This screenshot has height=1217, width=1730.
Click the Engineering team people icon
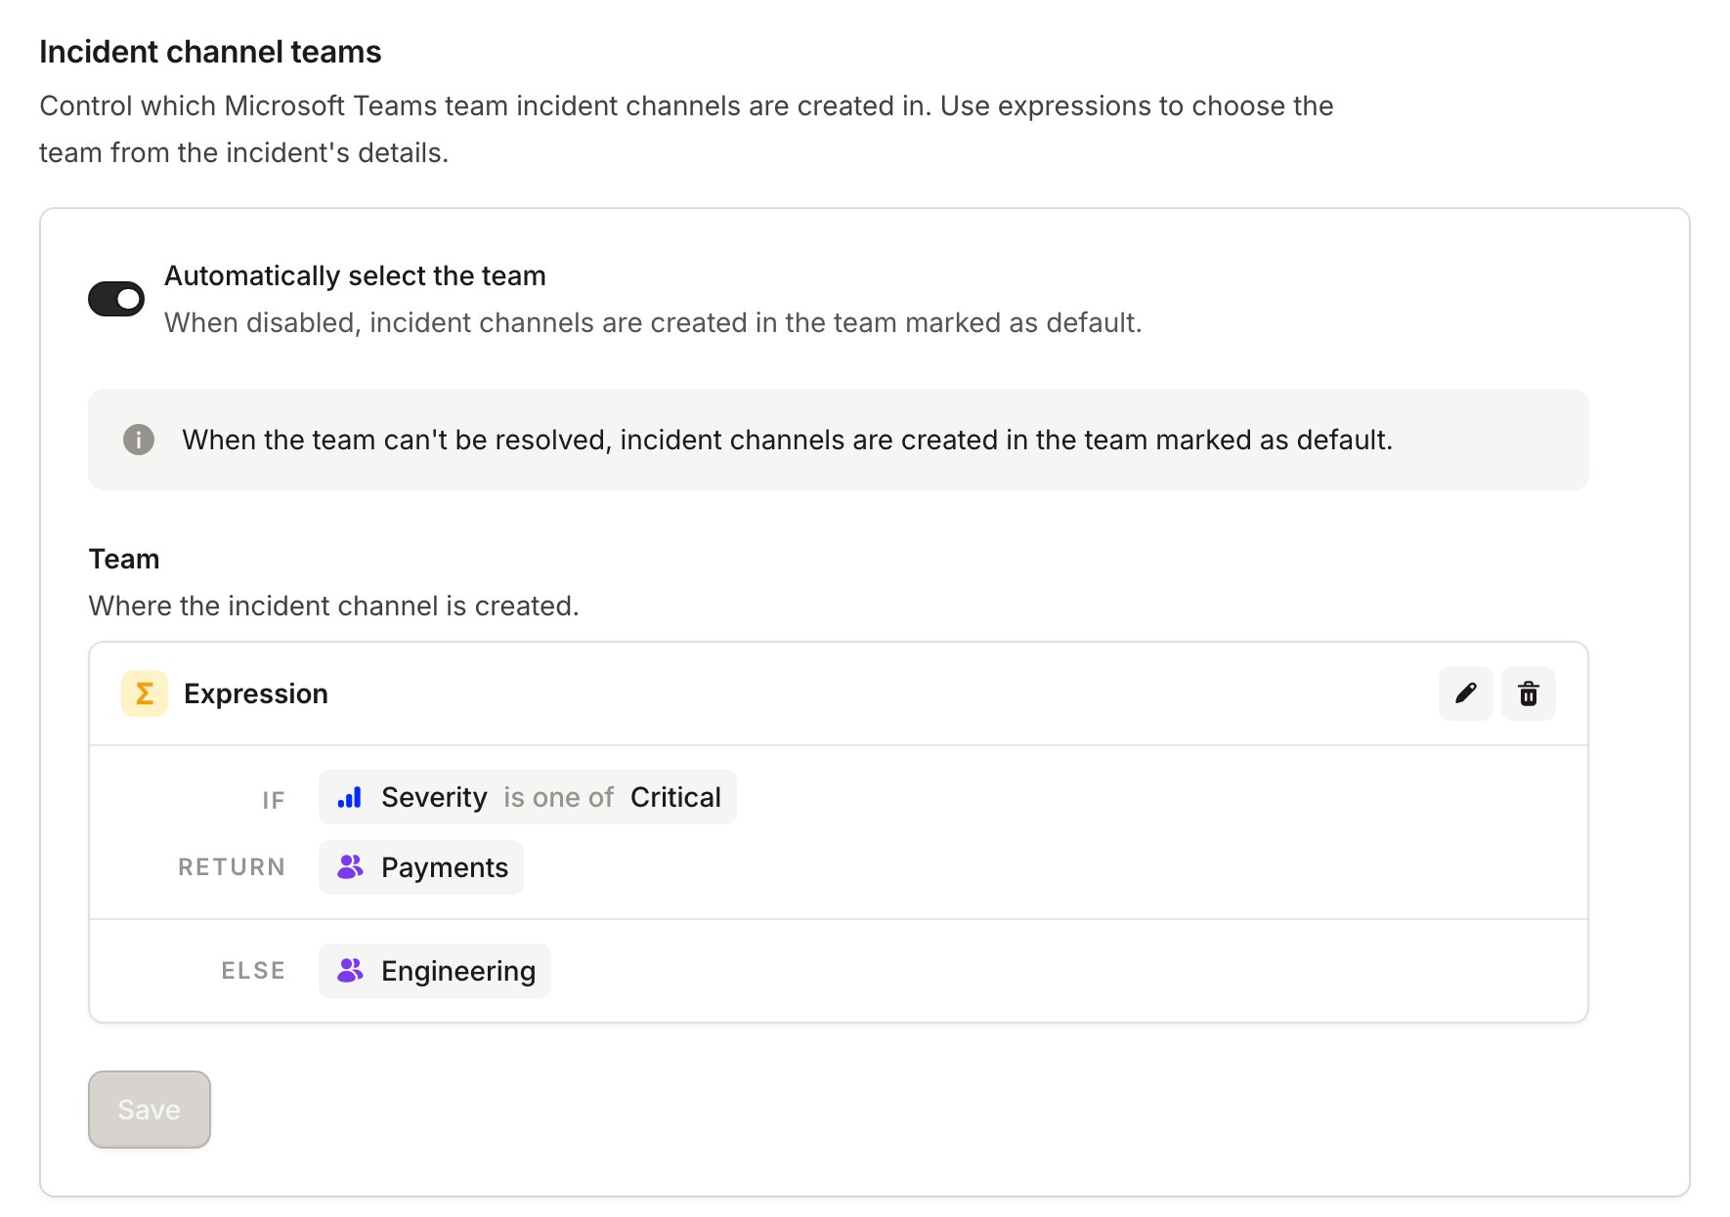tap(350, 971)
